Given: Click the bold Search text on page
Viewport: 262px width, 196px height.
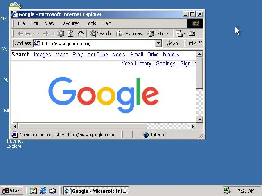Looking at the screenshot, I should tap(21, 54).
